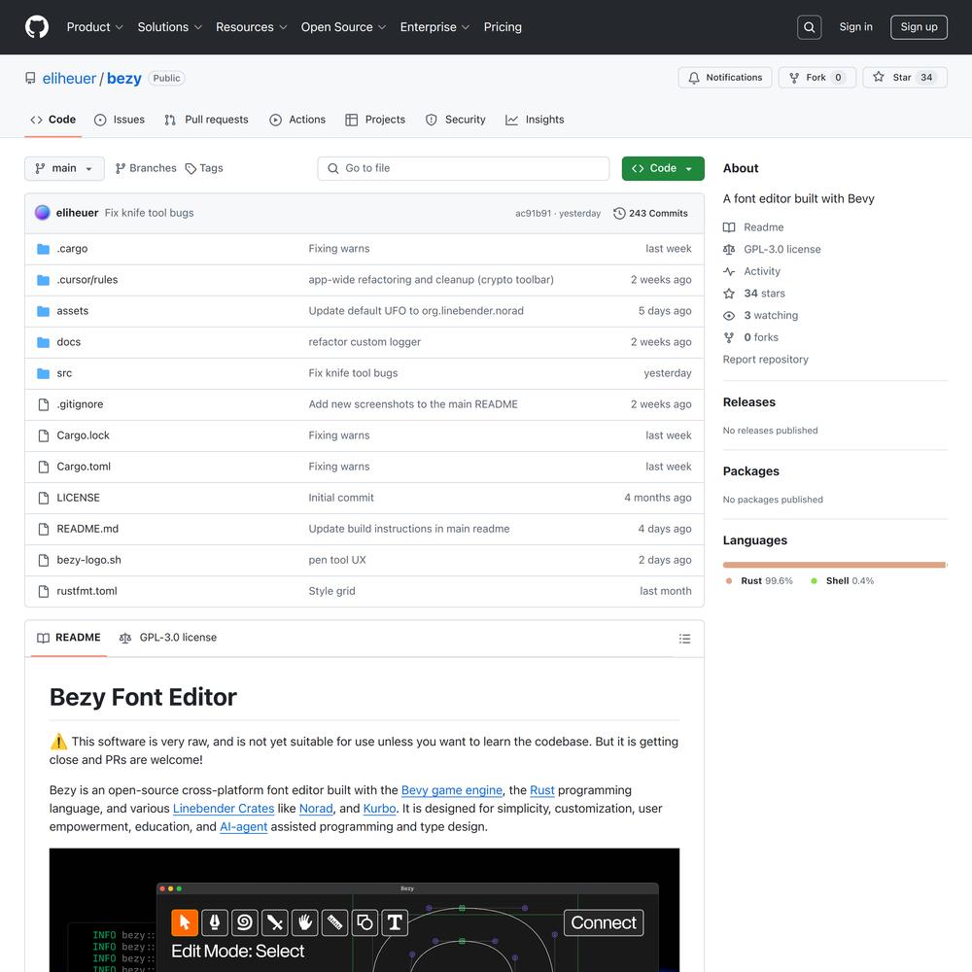
Task: Open the Linebender Crates link
Action: [224, 809]
